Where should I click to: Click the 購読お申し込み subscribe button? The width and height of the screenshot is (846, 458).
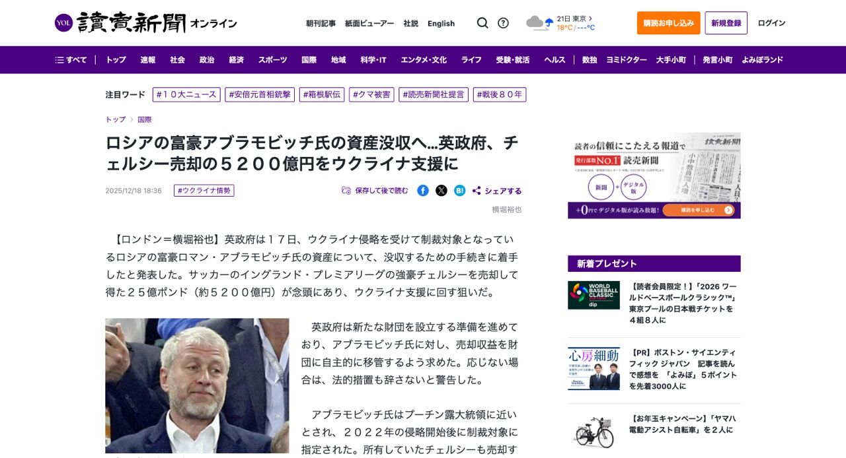[x=668, y=23]
